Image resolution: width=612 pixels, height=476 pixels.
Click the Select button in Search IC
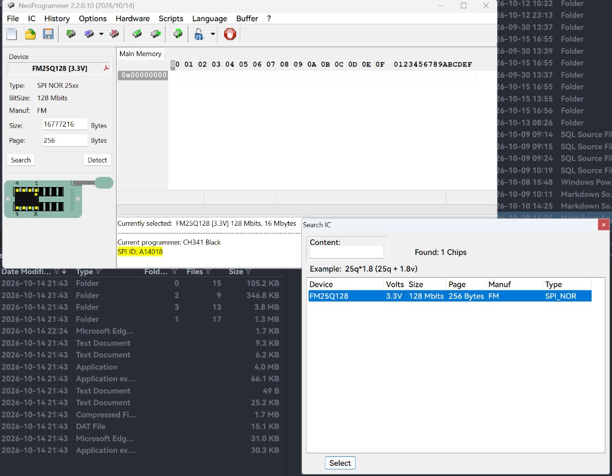(x=340, y=463)
